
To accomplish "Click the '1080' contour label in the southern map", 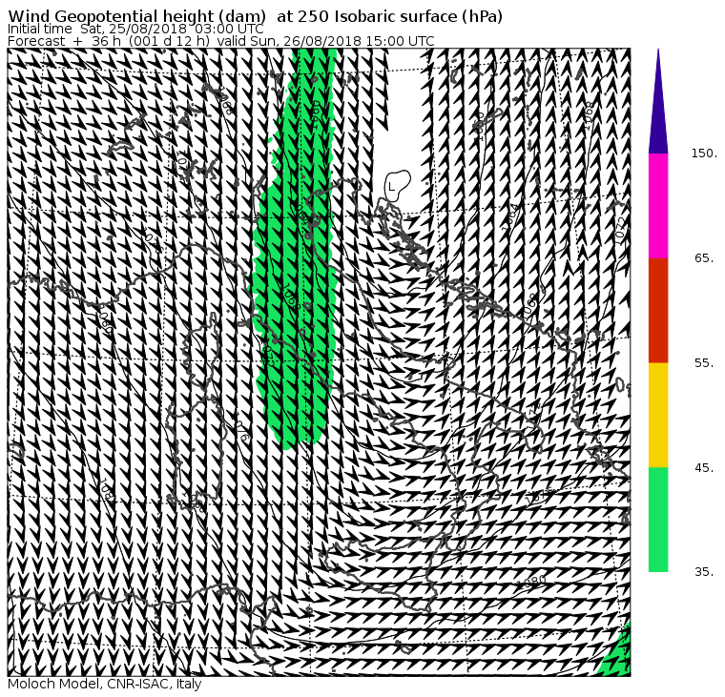I will pyautogui.click(x=531, y=583).
